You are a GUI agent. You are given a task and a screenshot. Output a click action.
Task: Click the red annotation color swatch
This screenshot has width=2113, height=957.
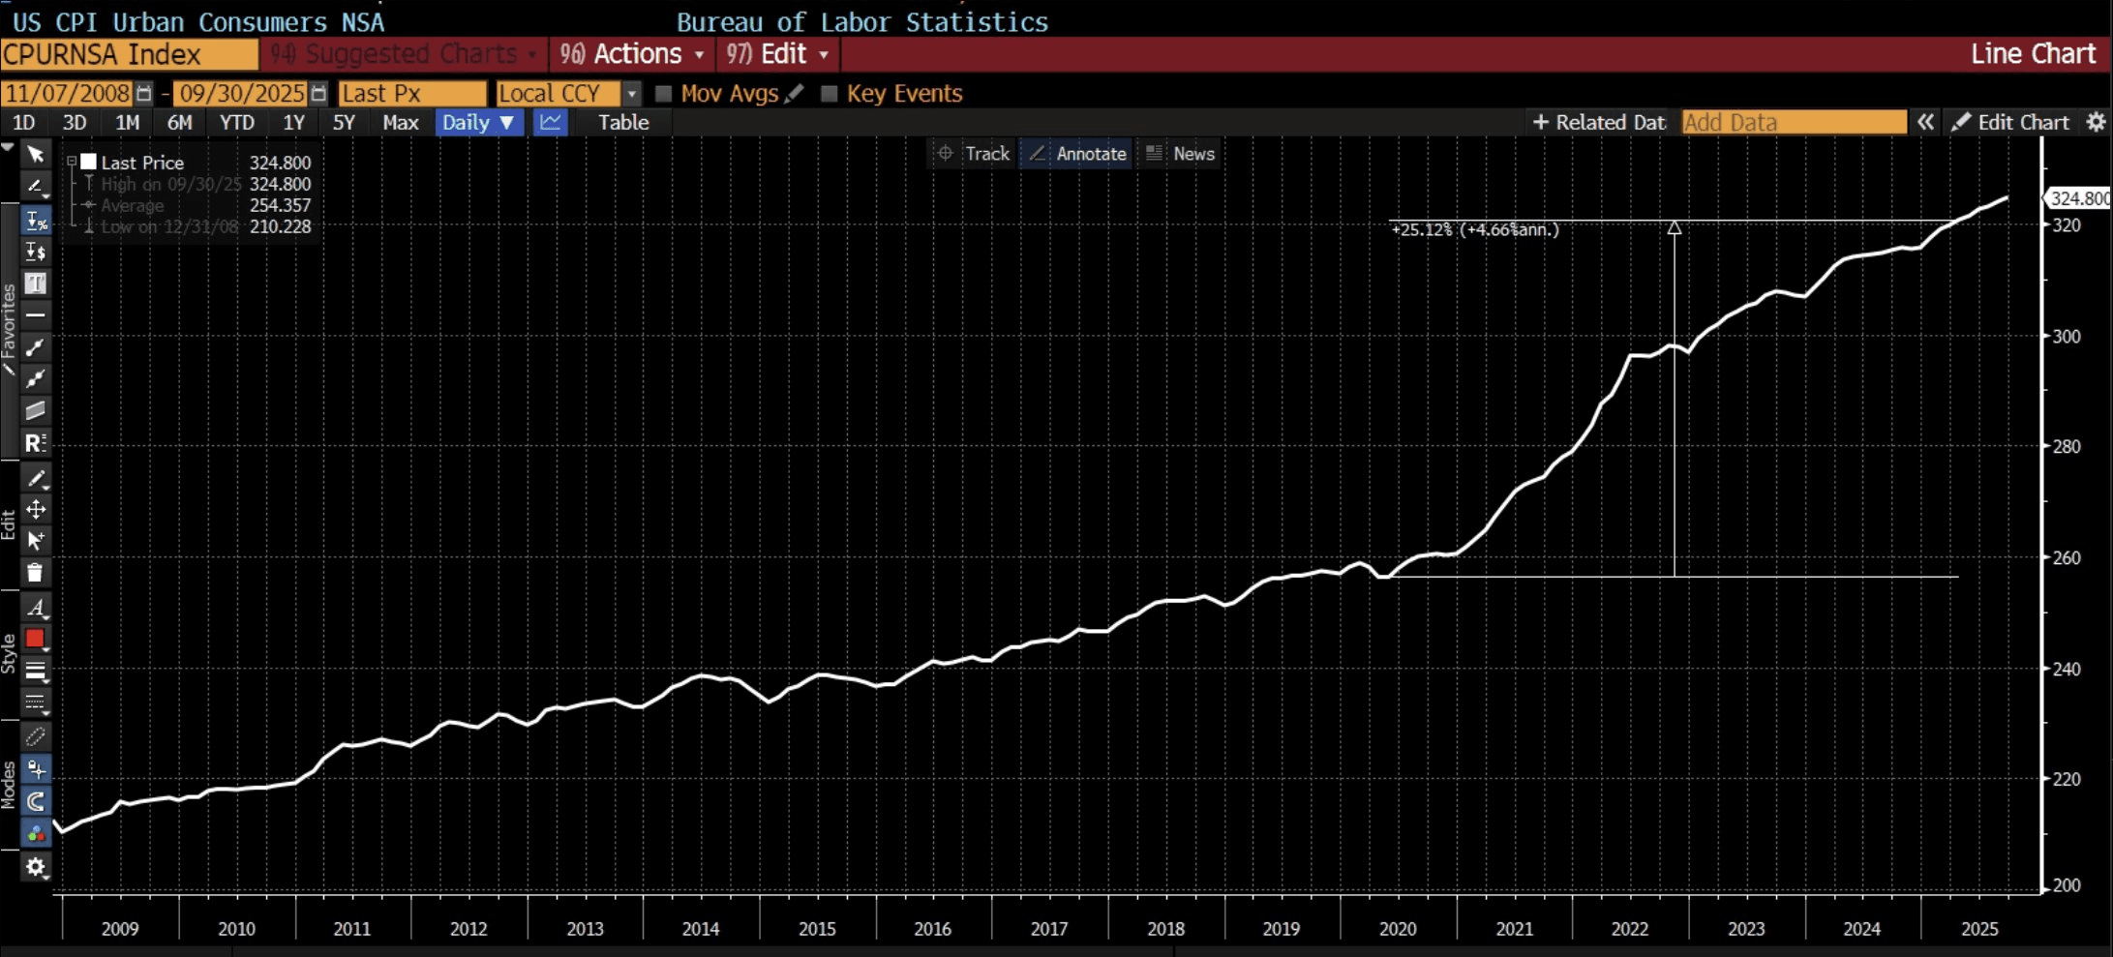coord(36,639)
